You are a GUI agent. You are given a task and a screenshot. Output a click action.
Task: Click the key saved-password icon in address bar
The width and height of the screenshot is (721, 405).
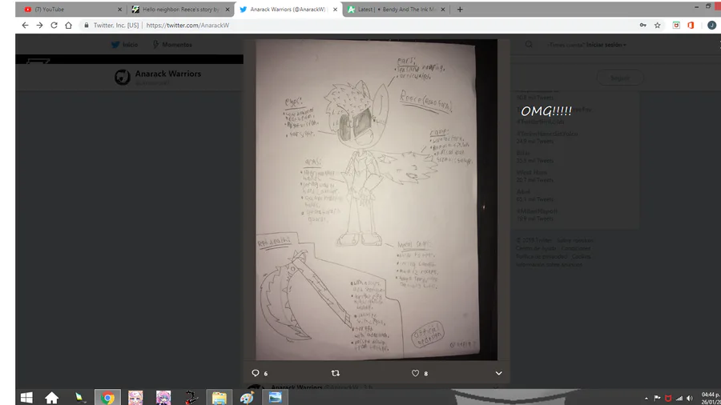[x=642, y=26]
